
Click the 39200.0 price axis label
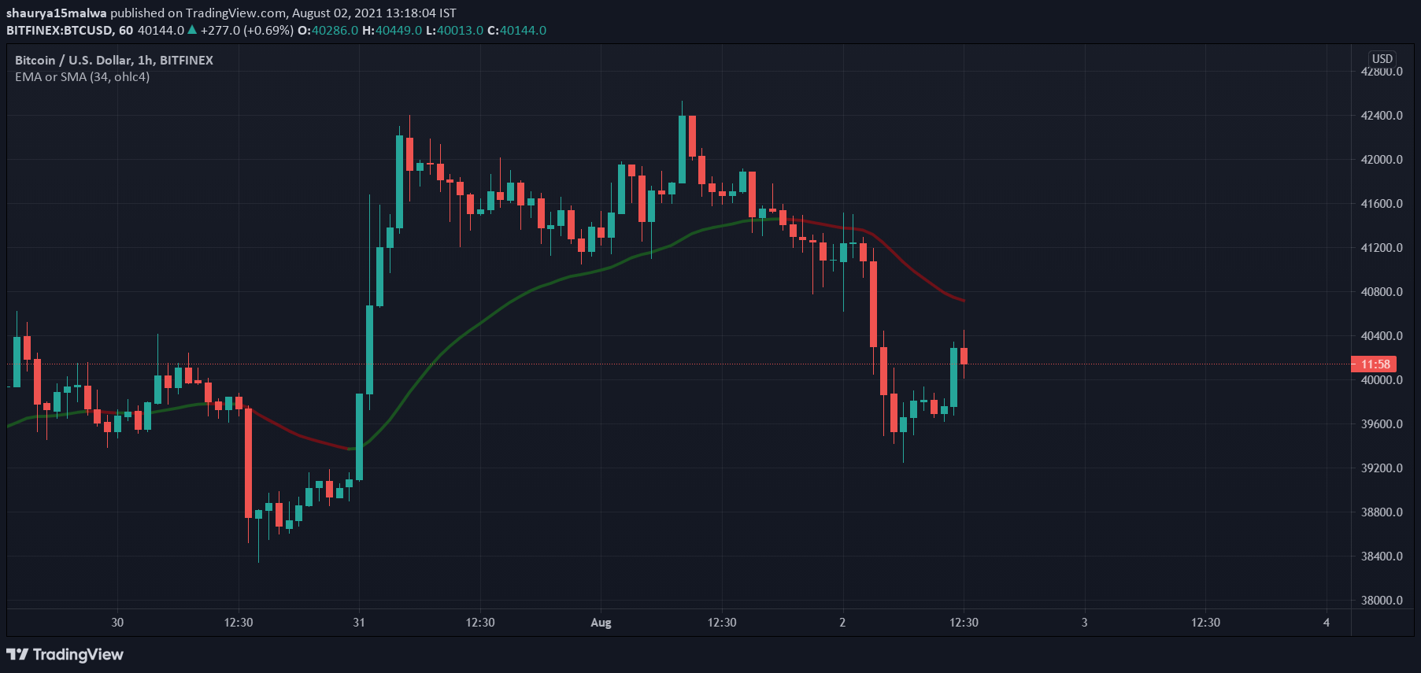(x=1382, y=468)
